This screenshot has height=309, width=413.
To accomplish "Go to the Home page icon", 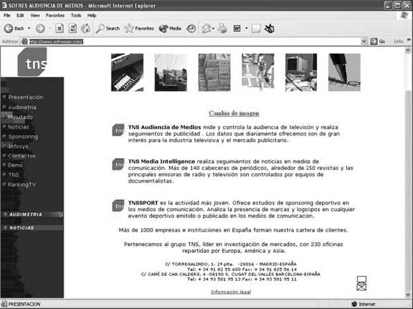I will tap(86, 28).
